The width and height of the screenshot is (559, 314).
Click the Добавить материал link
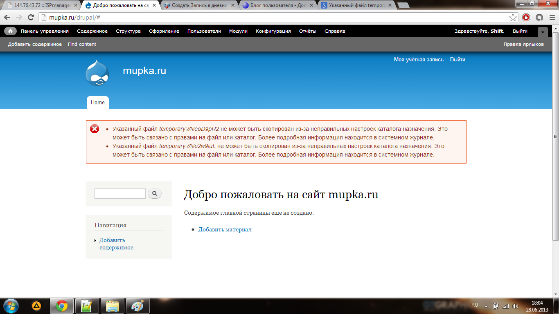click(x=225, y=229)
